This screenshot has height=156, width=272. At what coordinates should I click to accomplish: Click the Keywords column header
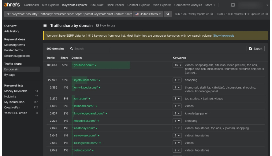coord(179,58)
